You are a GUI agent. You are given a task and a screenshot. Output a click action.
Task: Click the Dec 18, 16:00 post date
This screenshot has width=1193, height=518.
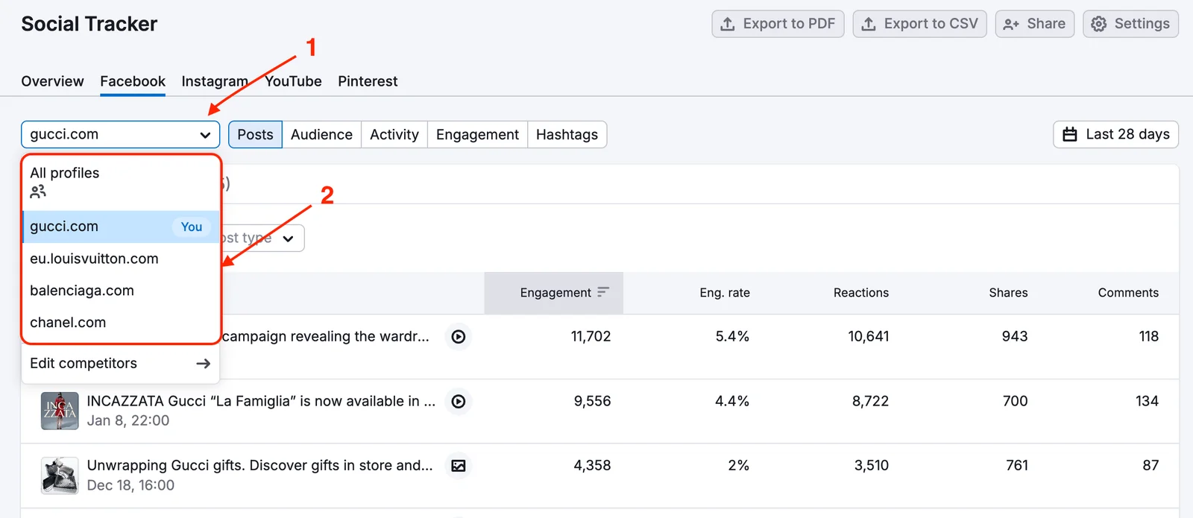click(130, 485)
